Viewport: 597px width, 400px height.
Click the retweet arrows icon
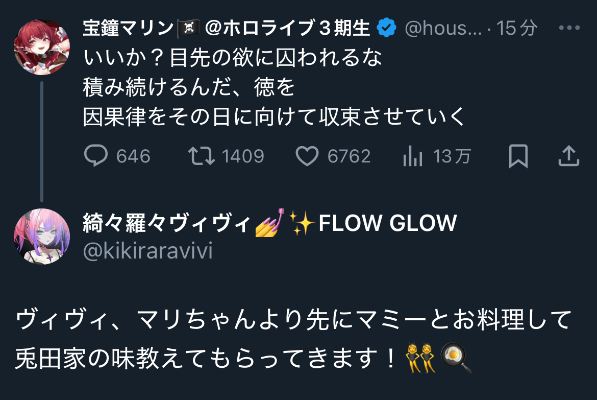click(x=202, y=156)
